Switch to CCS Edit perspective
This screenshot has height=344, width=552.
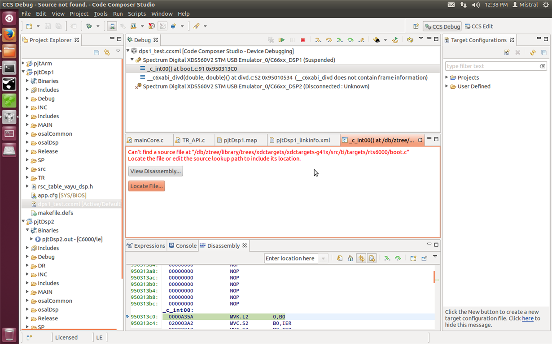pos(479,26)
